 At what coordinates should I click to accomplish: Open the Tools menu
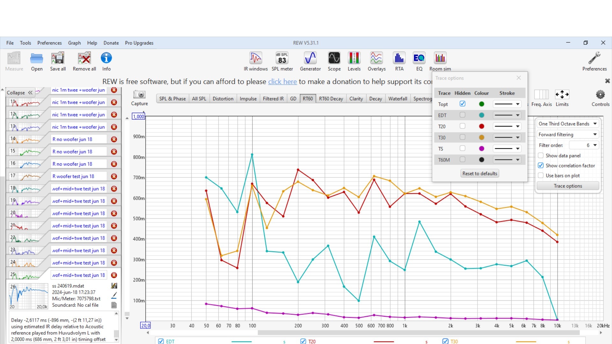tap(25, 43)
